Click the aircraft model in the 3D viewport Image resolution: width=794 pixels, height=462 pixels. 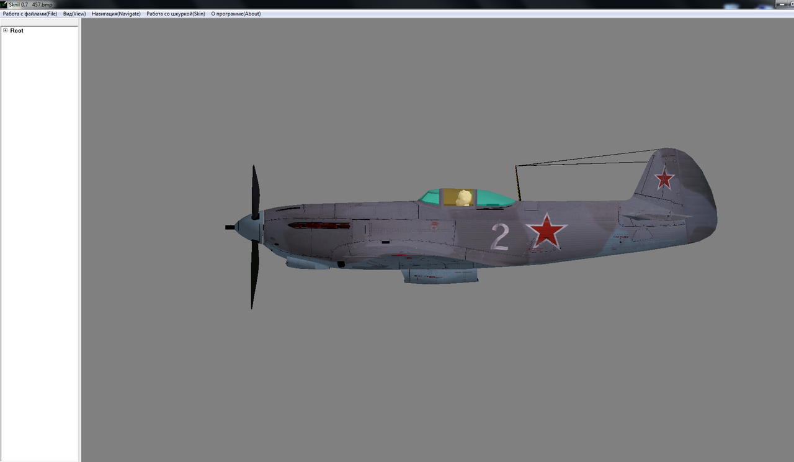coord(471,229)
